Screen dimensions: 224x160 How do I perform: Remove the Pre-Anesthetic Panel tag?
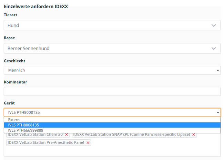[x=88, y=143]
